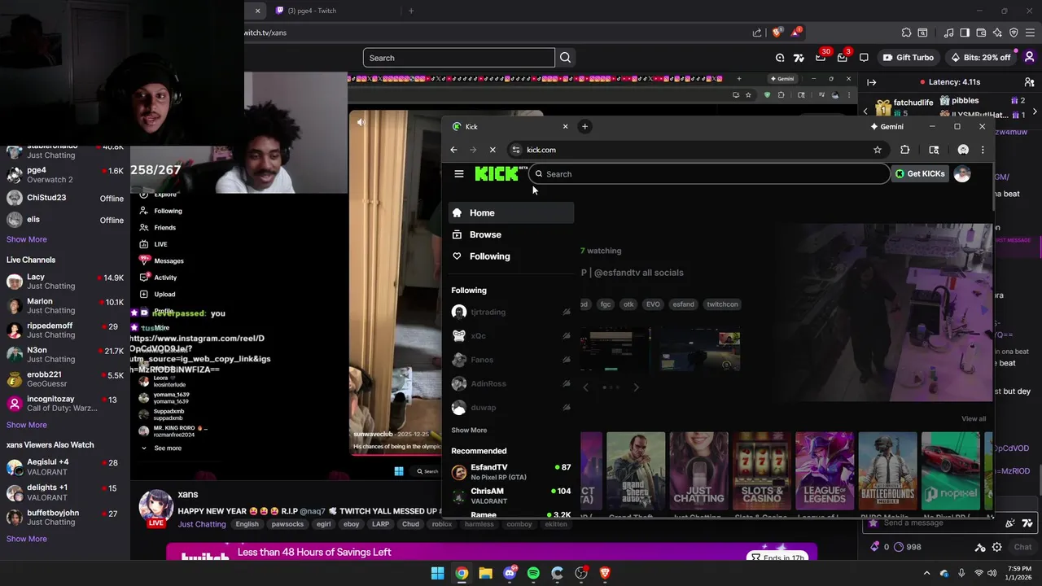Open the Twitch user avatar menu
This screenshot has height=586, width=1042.
(x=1029, y=58)
